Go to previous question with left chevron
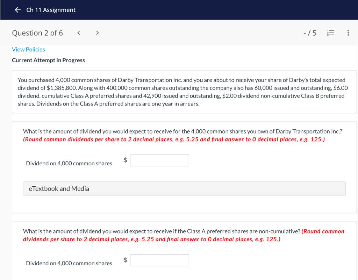Viewport: 358px width, 280px height. click(78, 33)
